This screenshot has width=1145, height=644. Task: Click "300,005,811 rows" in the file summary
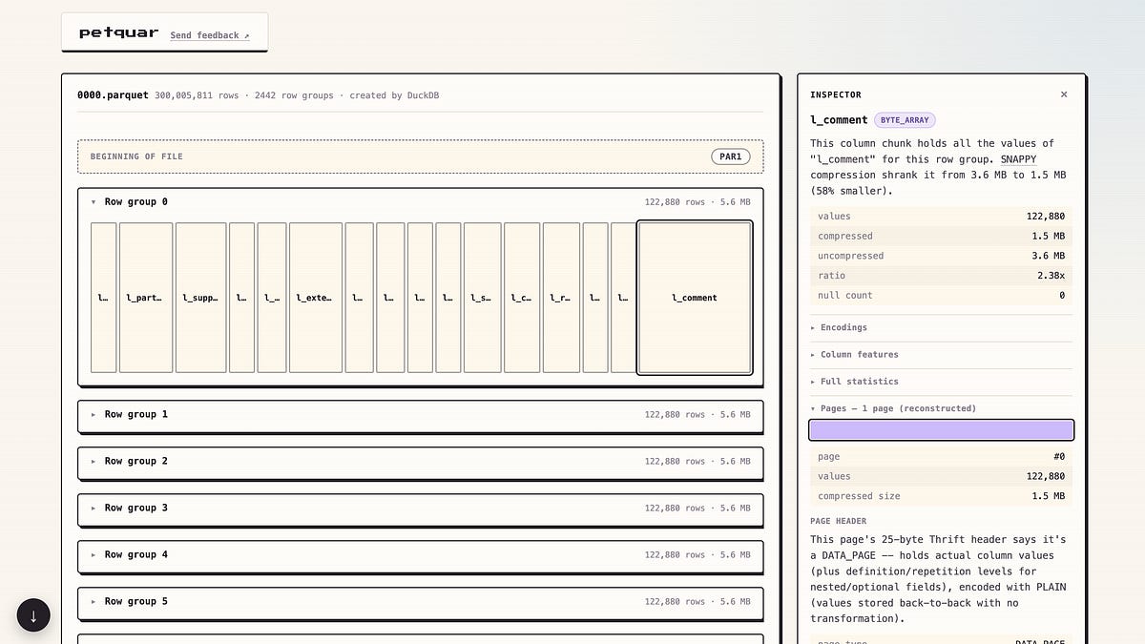(x=197, y=95)
